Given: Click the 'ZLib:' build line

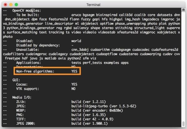Looking at the screenshot, I should [22, 102].
